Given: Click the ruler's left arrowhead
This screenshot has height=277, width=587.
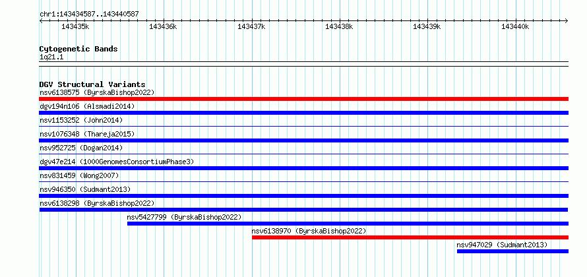Looking at the screenshot, I should pyautogui.click(x=41, y=20).
